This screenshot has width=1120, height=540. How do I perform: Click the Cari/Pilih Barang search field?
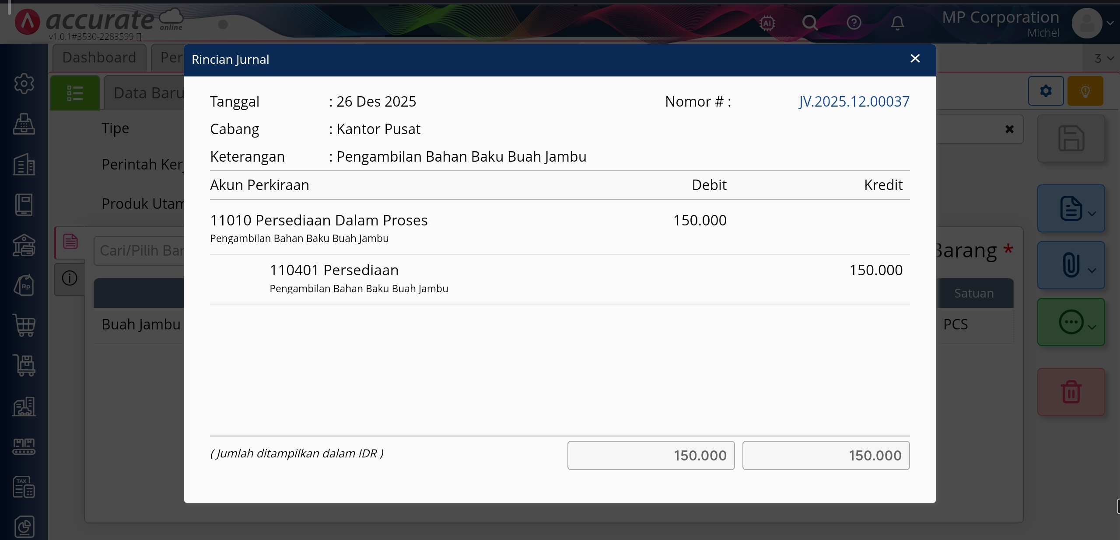coord(140,251)
